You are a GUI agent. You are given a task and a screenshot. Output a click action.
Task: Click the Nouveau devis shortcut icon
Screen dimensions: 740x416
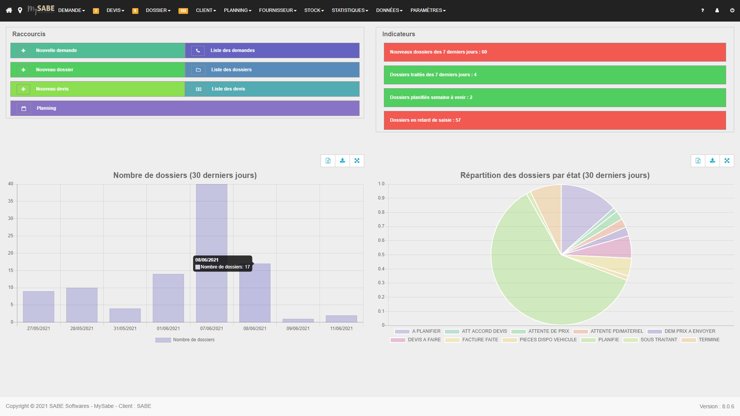click(24, 89)
